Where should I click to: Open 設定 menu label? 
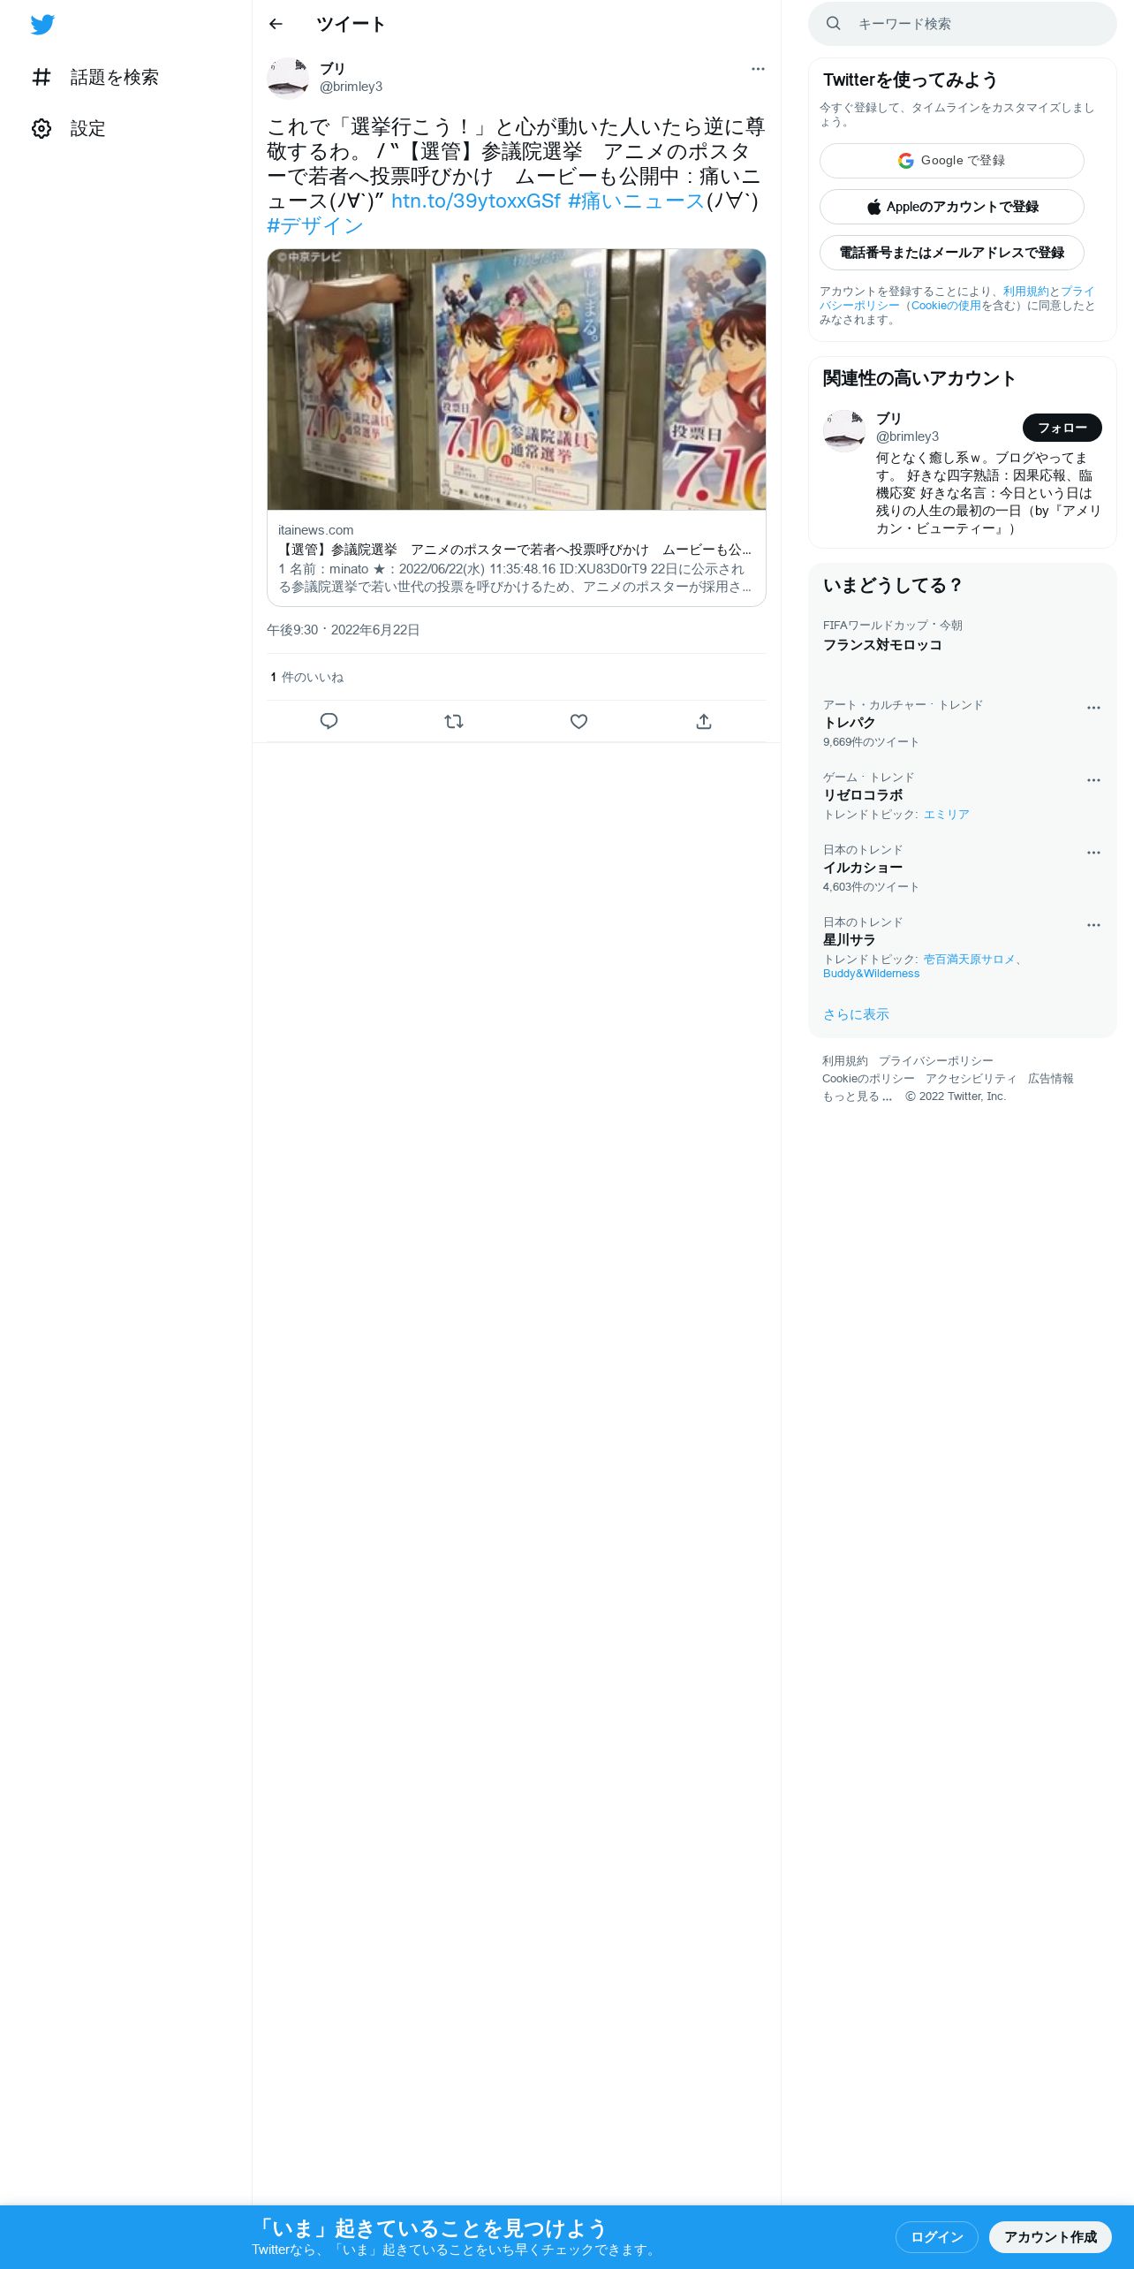point(87,128)
